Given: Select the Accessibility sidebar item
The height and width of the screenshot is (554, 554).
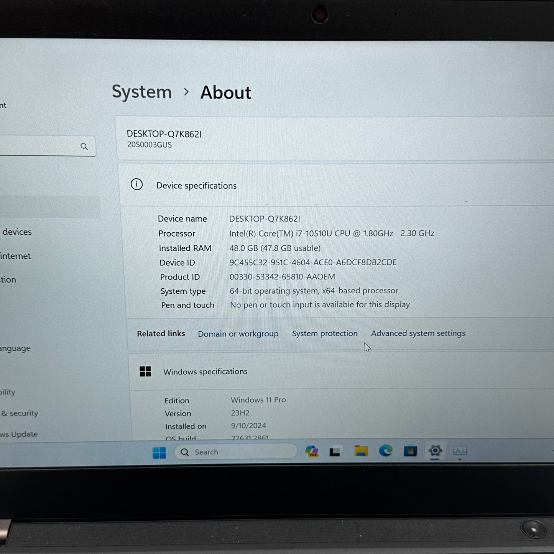Looking at the screenshot, I should click(x=8, y=392).
